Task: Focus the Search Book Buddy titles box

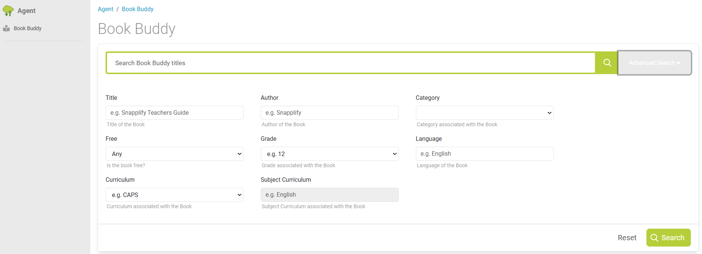Action: (351, 63)
